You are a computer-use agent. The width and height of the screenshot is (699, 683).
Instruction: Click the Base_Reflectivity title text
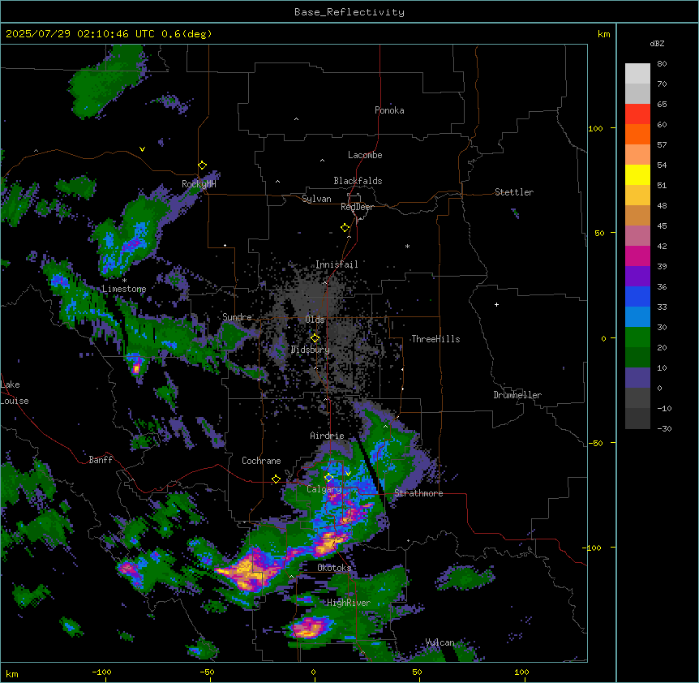click(349, 12)
